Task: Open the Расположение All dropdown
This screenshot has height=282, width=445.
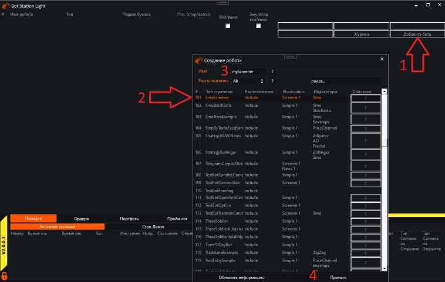Action: tap(248, 81)
